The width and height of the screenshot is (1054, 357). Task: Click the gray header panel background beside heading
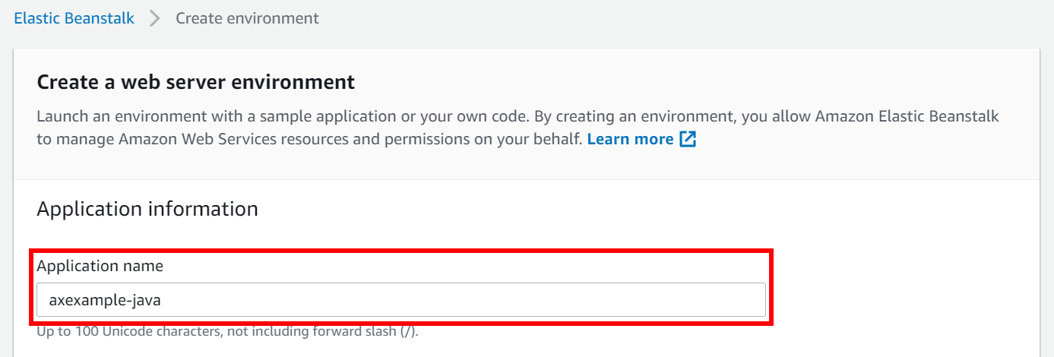pyautogui.click(x=684, y=82)
